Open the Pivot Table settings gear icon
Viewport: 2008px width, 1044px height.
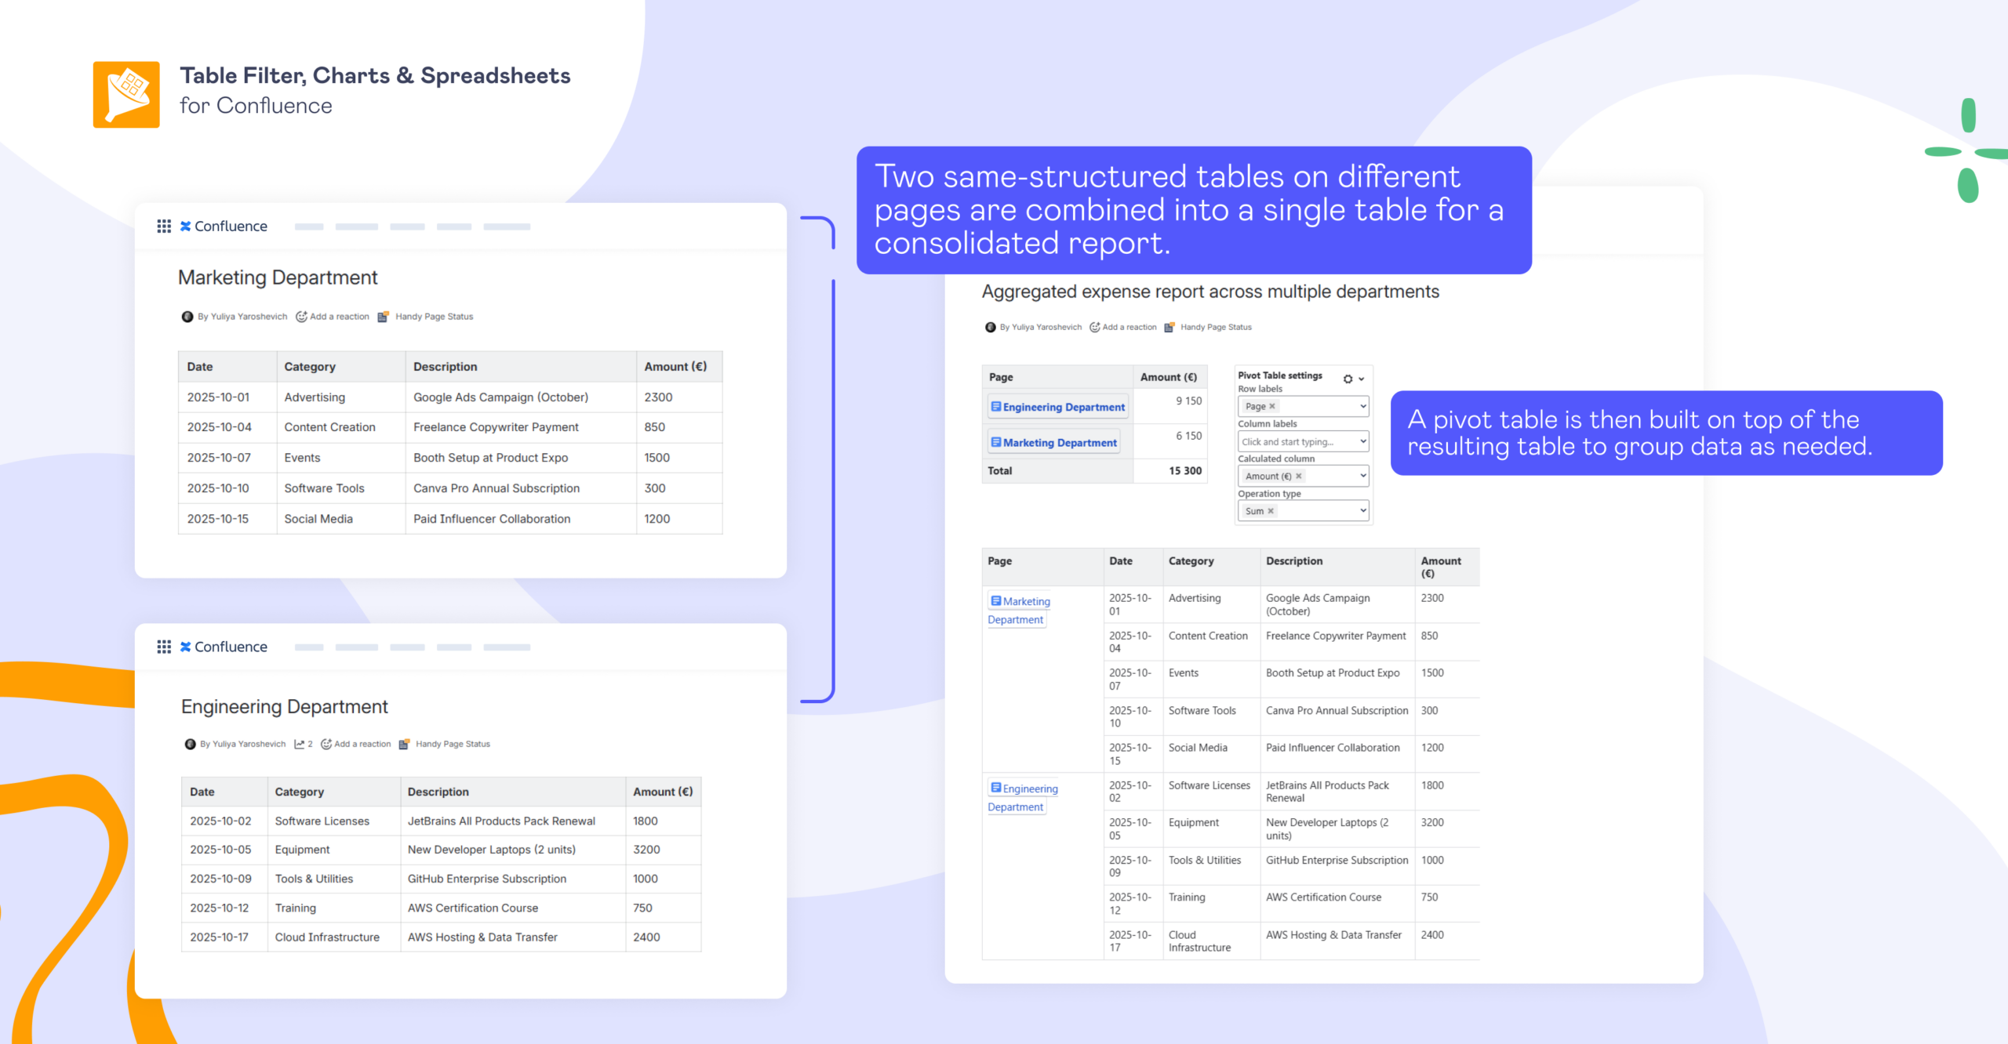1348,379
